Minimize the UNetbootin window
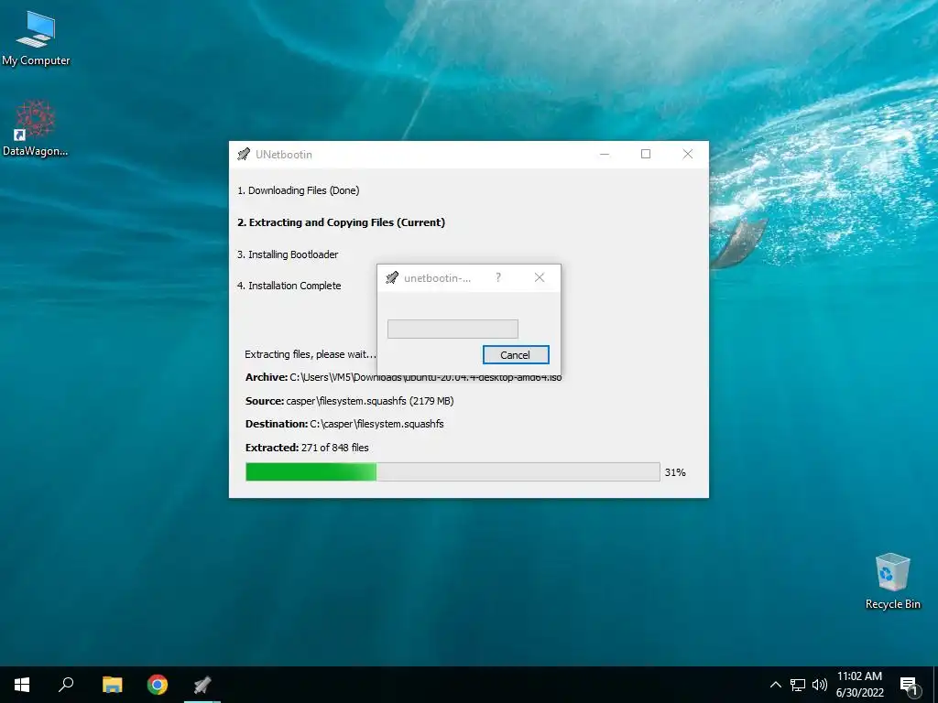 tap(605, 154)
